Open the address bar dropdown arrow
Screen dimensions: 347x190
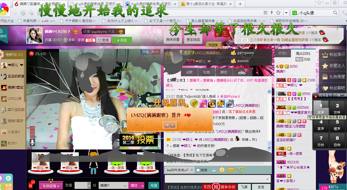click(286, 13)
